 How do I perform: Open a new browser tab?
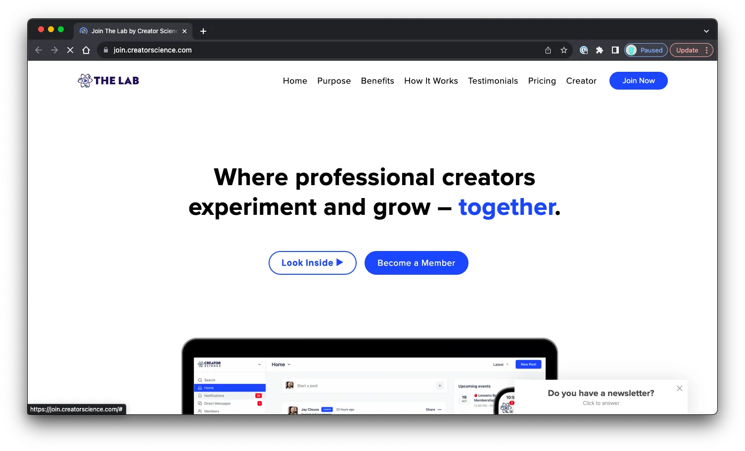tap(203, 31)
